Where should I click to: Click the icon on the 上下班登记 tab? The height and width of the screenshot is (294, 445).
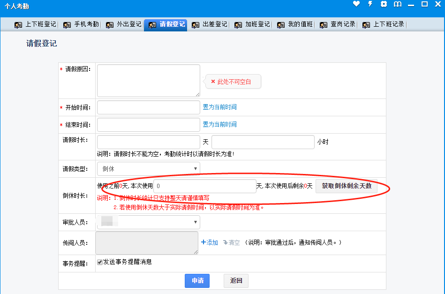(x=18, y=25)
